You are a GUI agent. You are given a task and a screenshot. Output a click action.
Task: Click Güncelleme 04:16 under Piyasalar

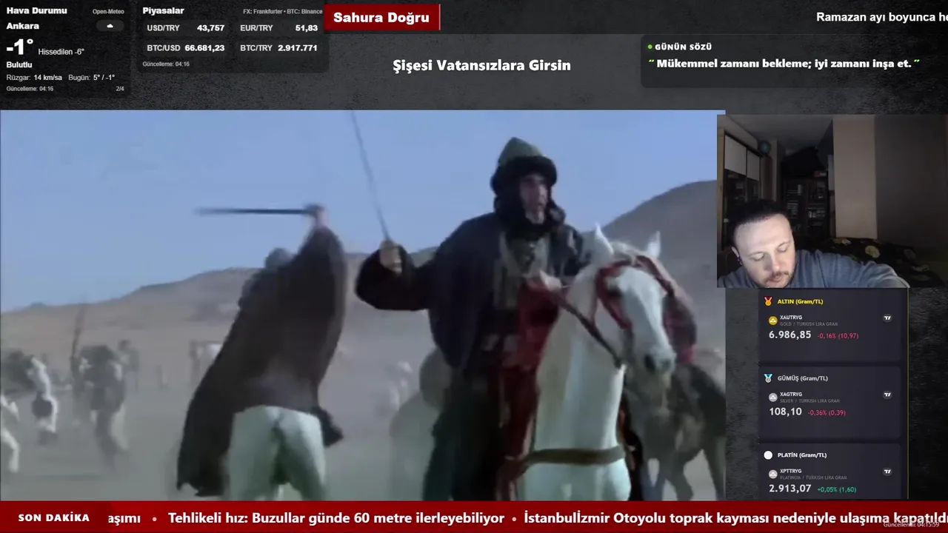(x=166, y=64)
